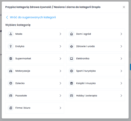Select the Supermarket category label
Viewport: 131px width, 121px height.
click(23, 58)
